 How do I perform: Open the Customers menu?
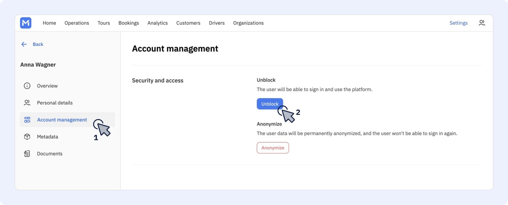[x=188, y=23]
